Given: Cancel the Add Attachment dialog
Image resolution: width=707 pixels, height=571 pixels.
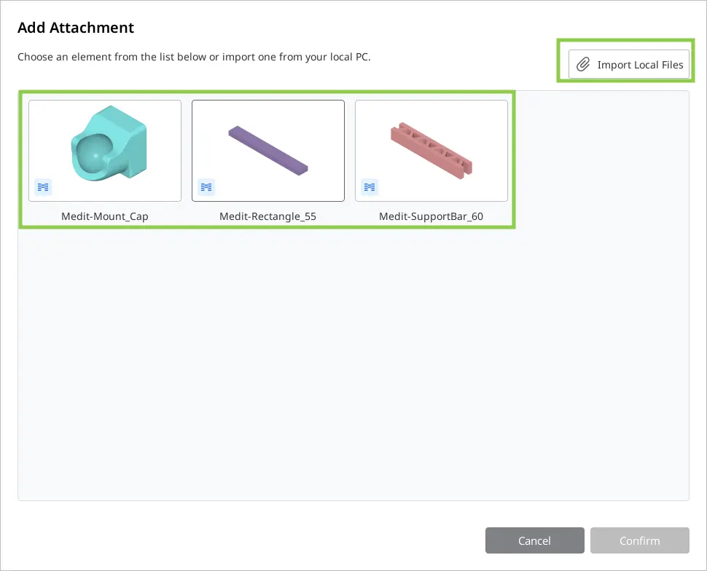Looking at the screenshot, I should 535,540.
